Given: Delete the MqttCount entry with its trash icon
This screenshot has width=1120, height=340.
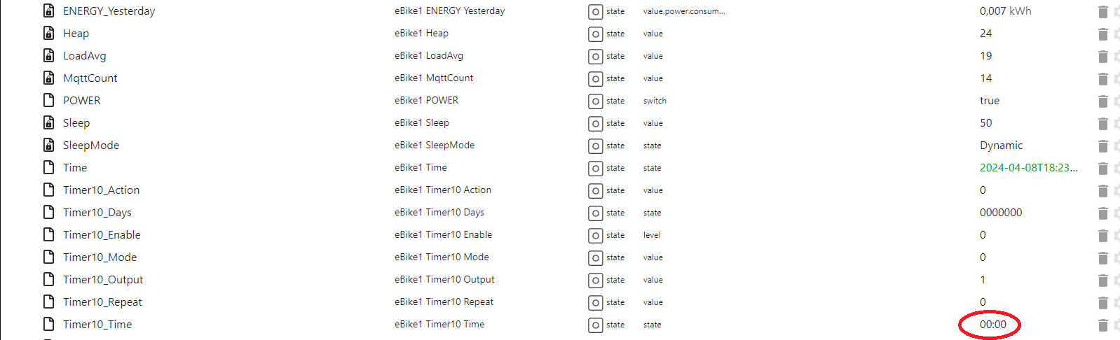Looking at the screenshot, I should coord(1102,78).
